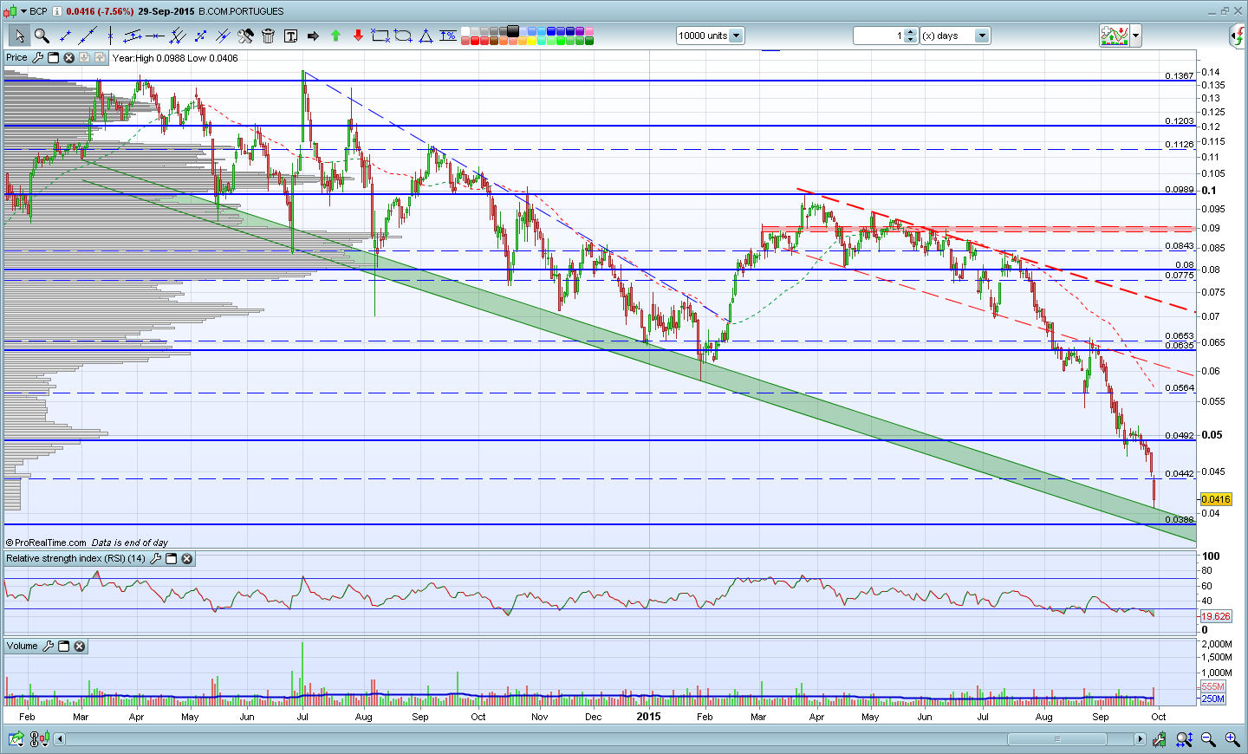Viewport: 1248px width, 754px height.
Task: Remove the Price panel
Action: [69, 58]
